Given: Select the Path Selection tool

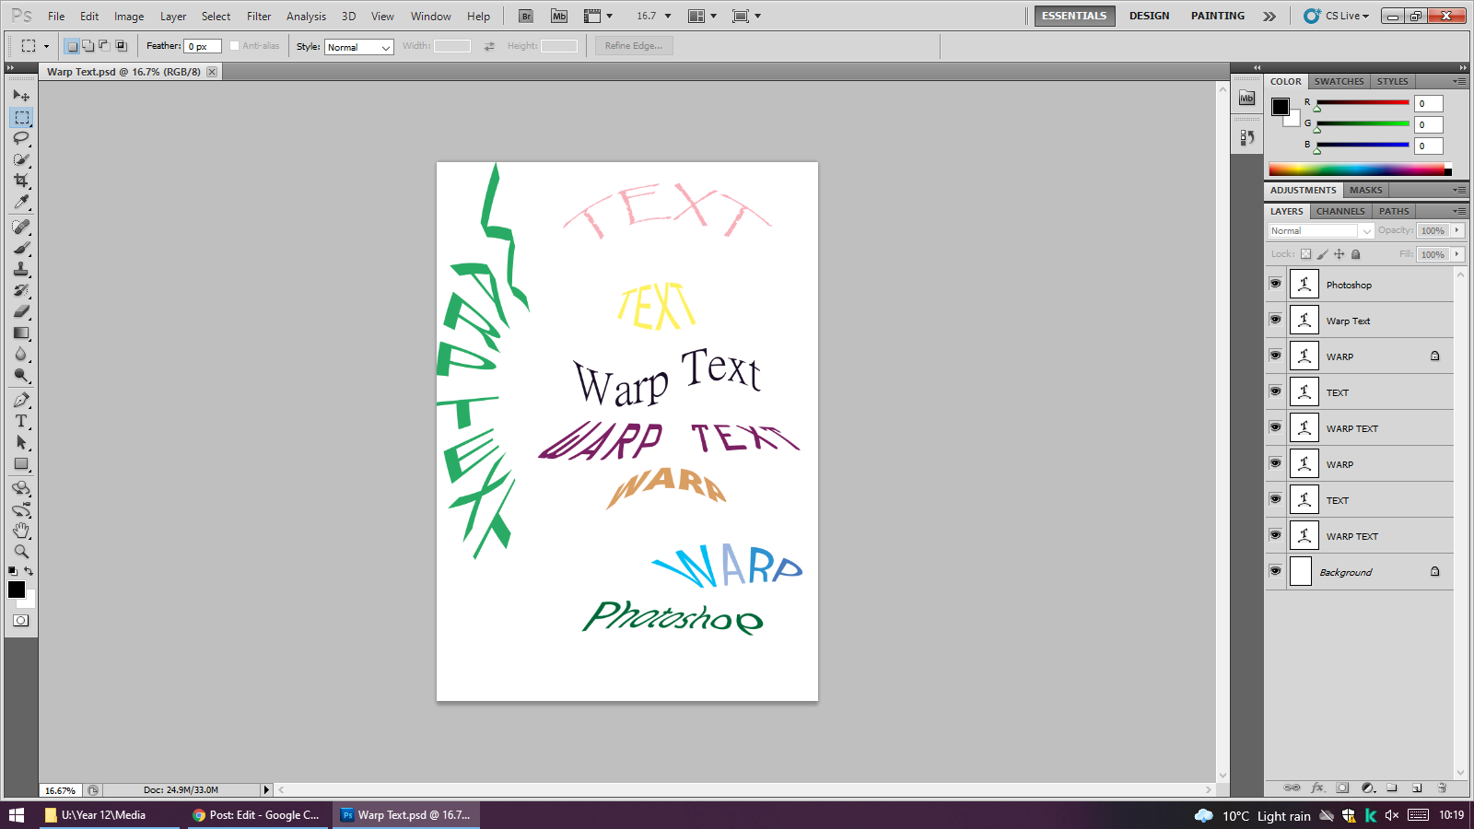Looking at the screenshot, I should click(21, 442).
